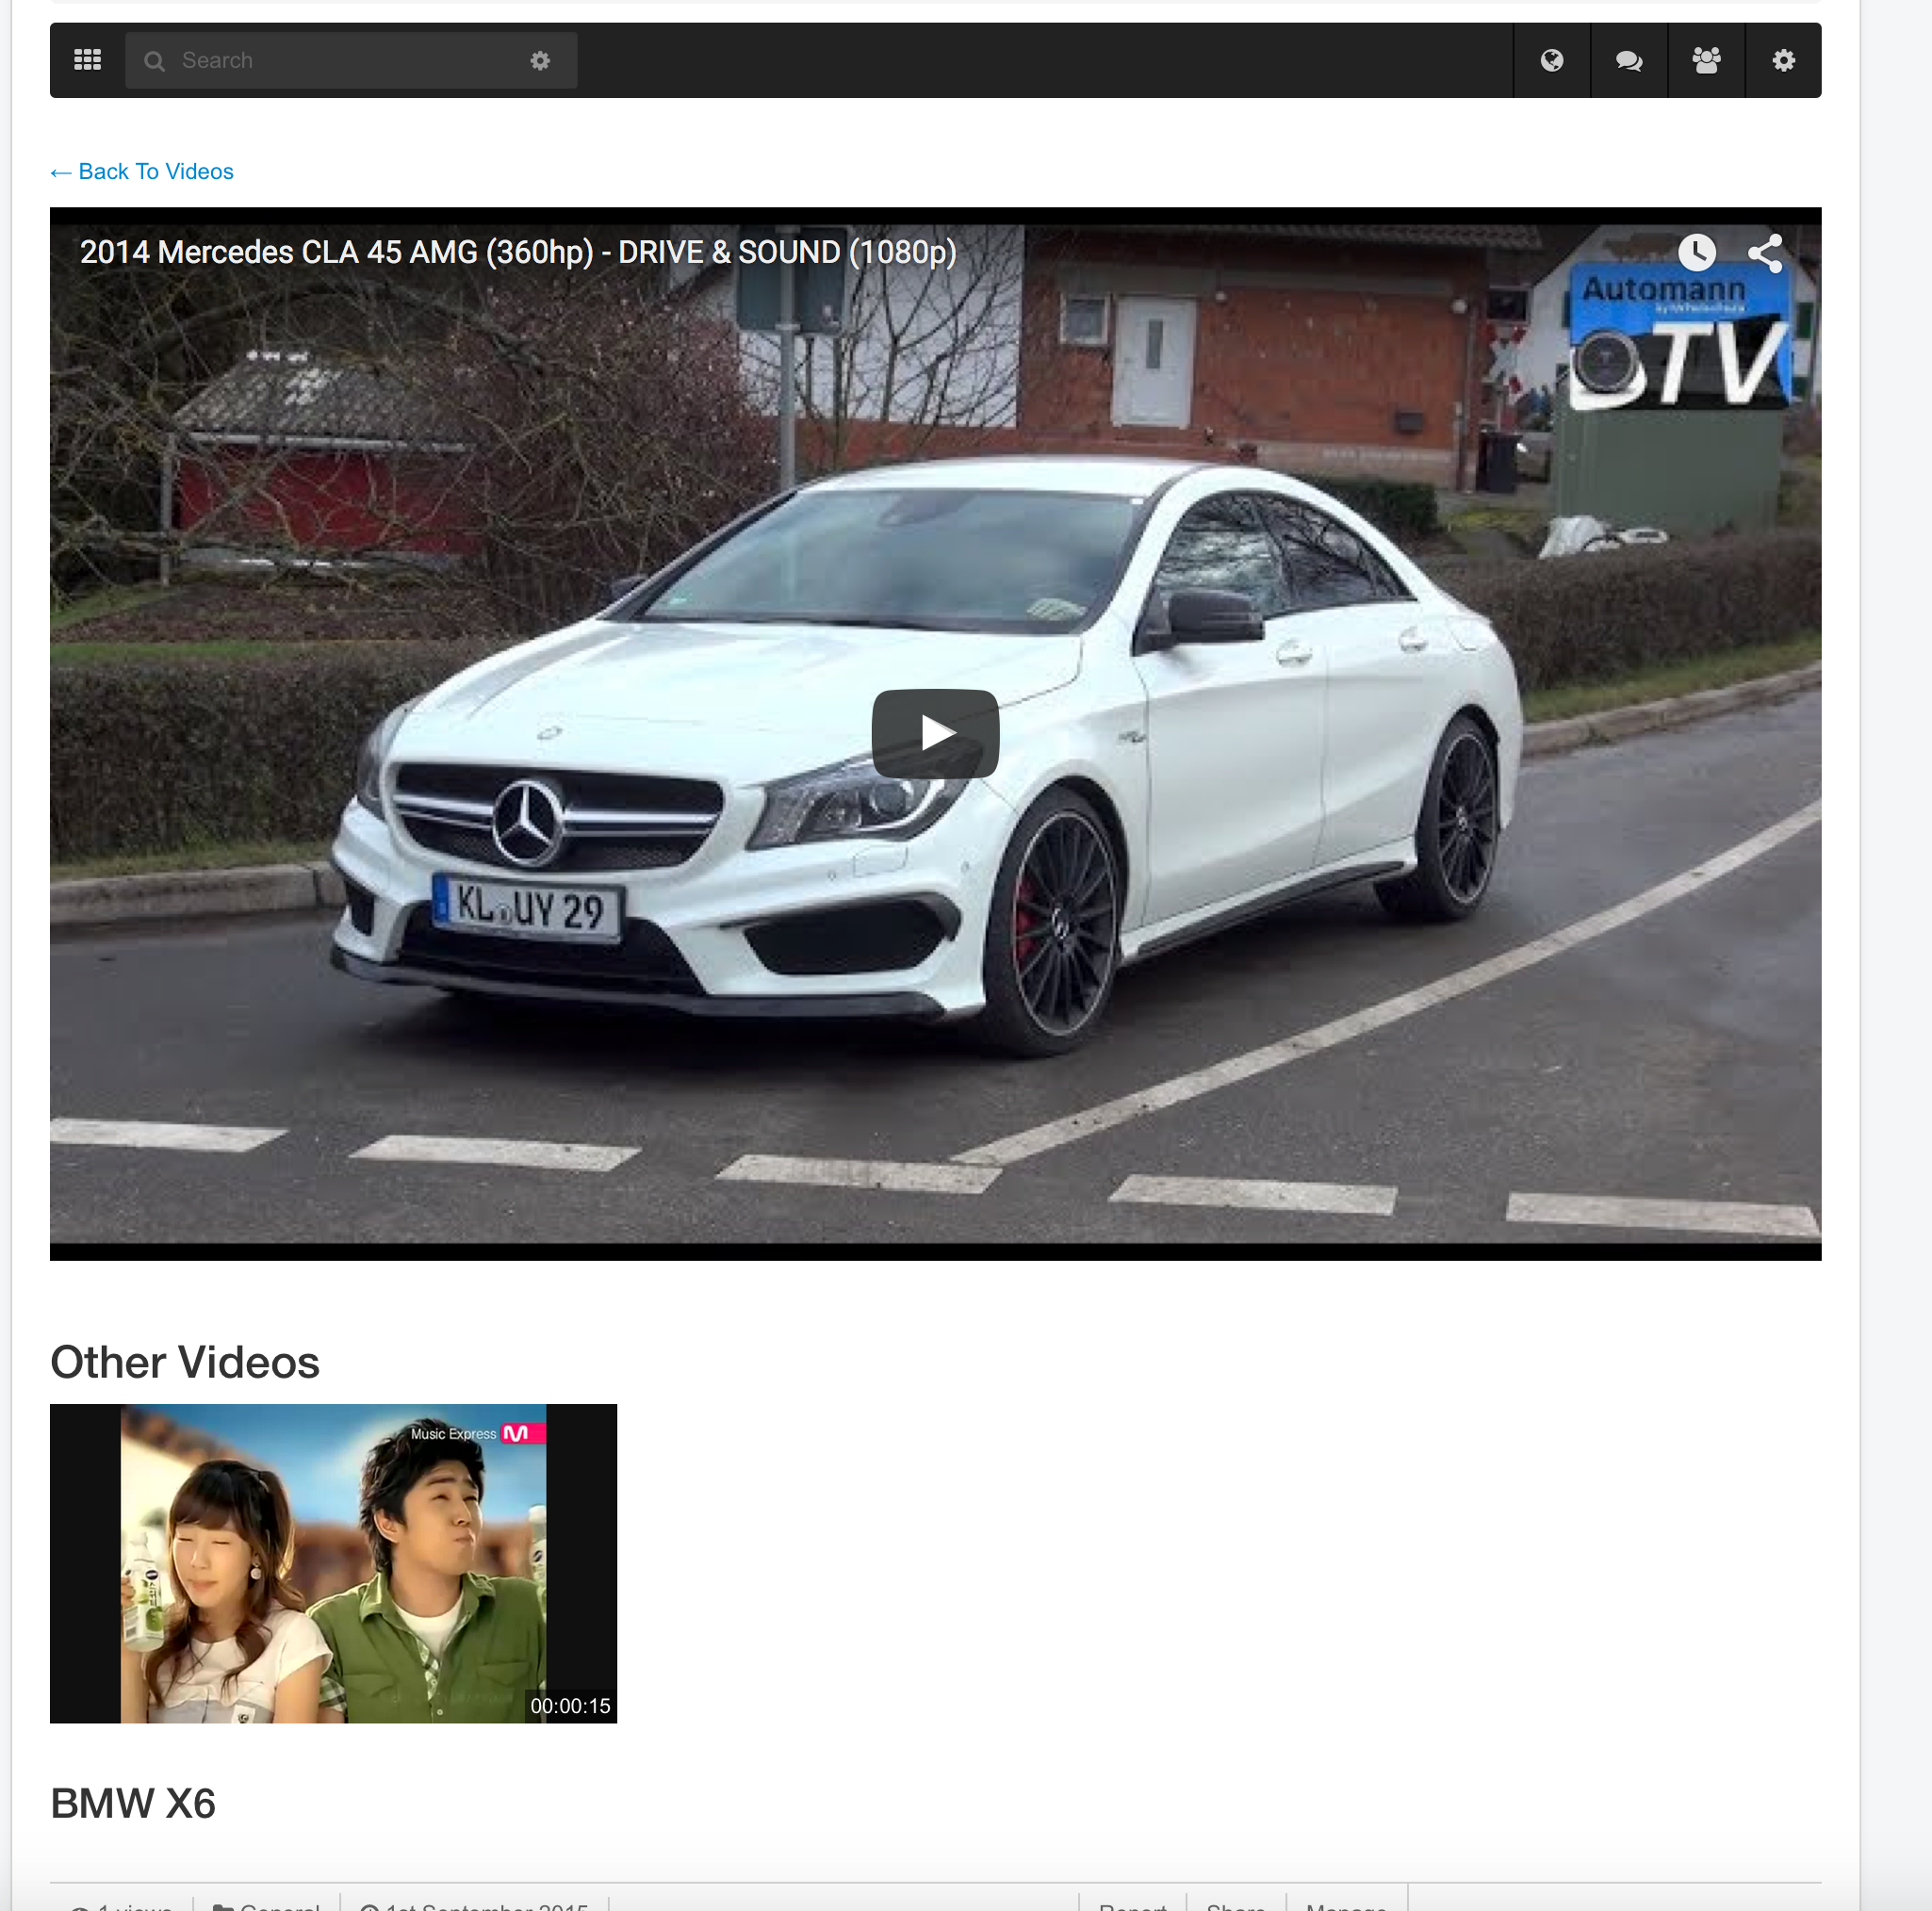This screenshot has height=1911, width=1932.
Task: Click the BMW X6 video title
Action: (x=133, y=1803)
